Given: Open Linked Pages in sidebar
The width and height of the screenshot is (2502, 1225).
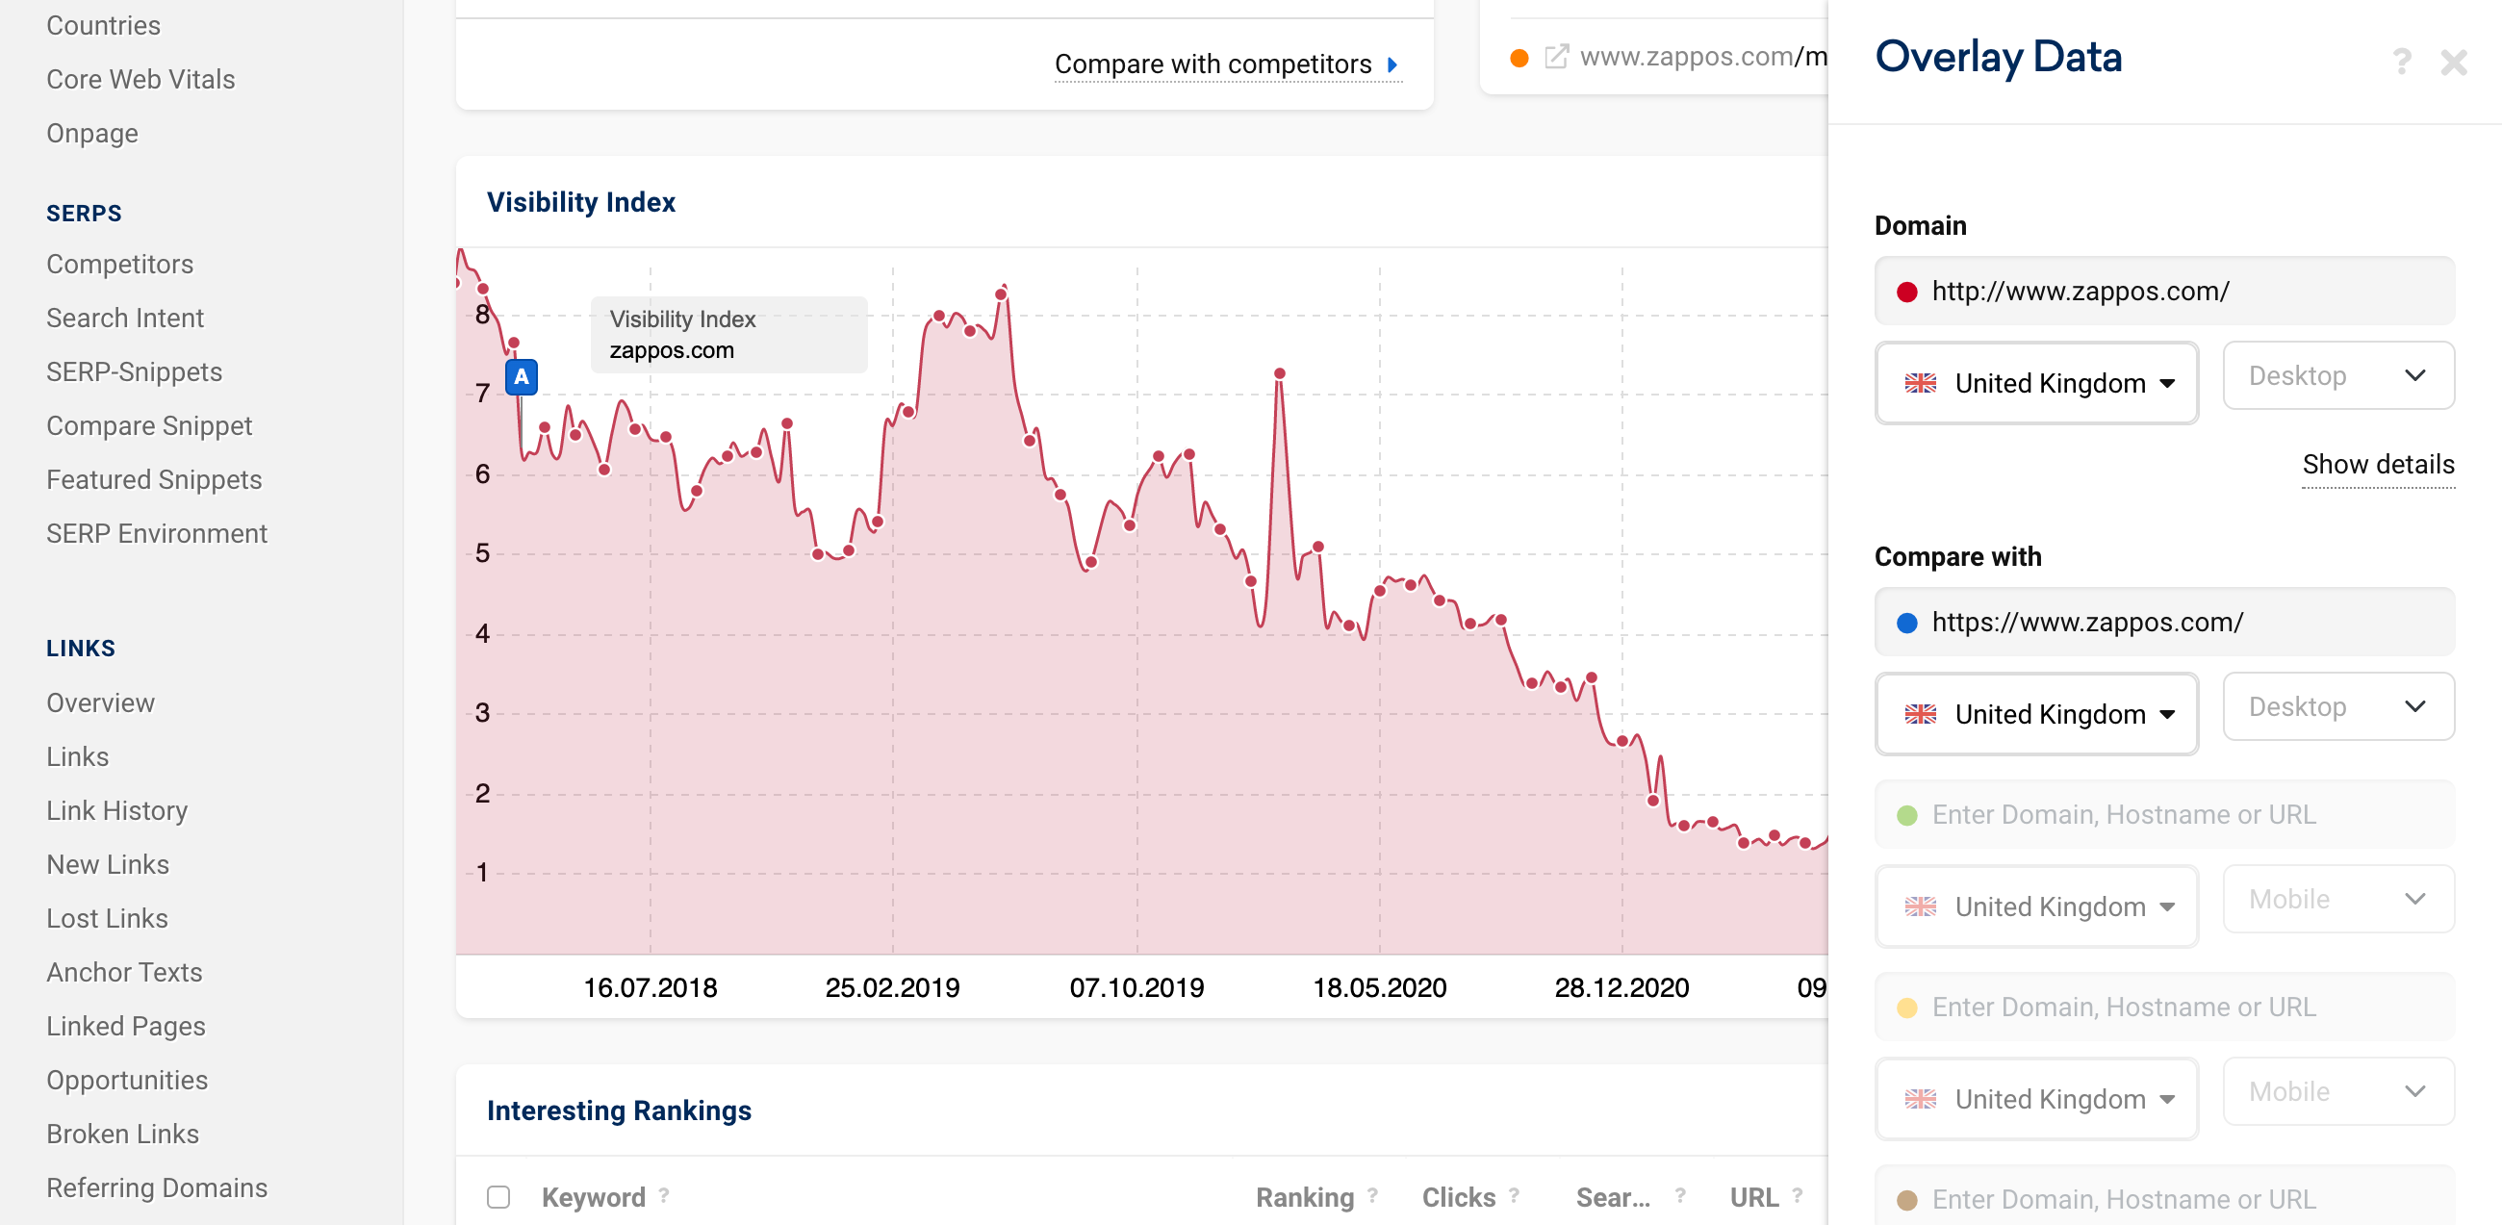Looking at the screenshot, I should (126, 1027).
